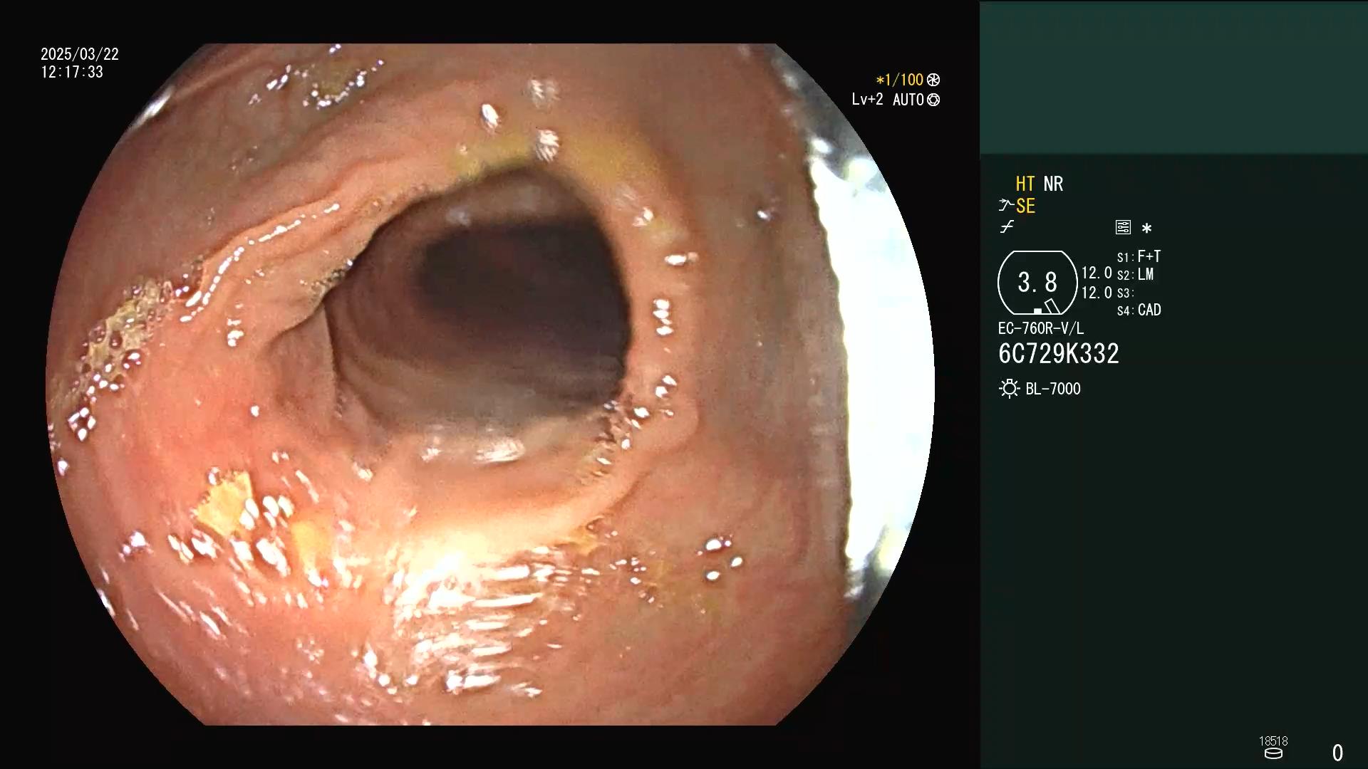Screen dimensions: 1368x769
Task: Click the structure emphasis arrow icon before SE
Action: 1006,206
